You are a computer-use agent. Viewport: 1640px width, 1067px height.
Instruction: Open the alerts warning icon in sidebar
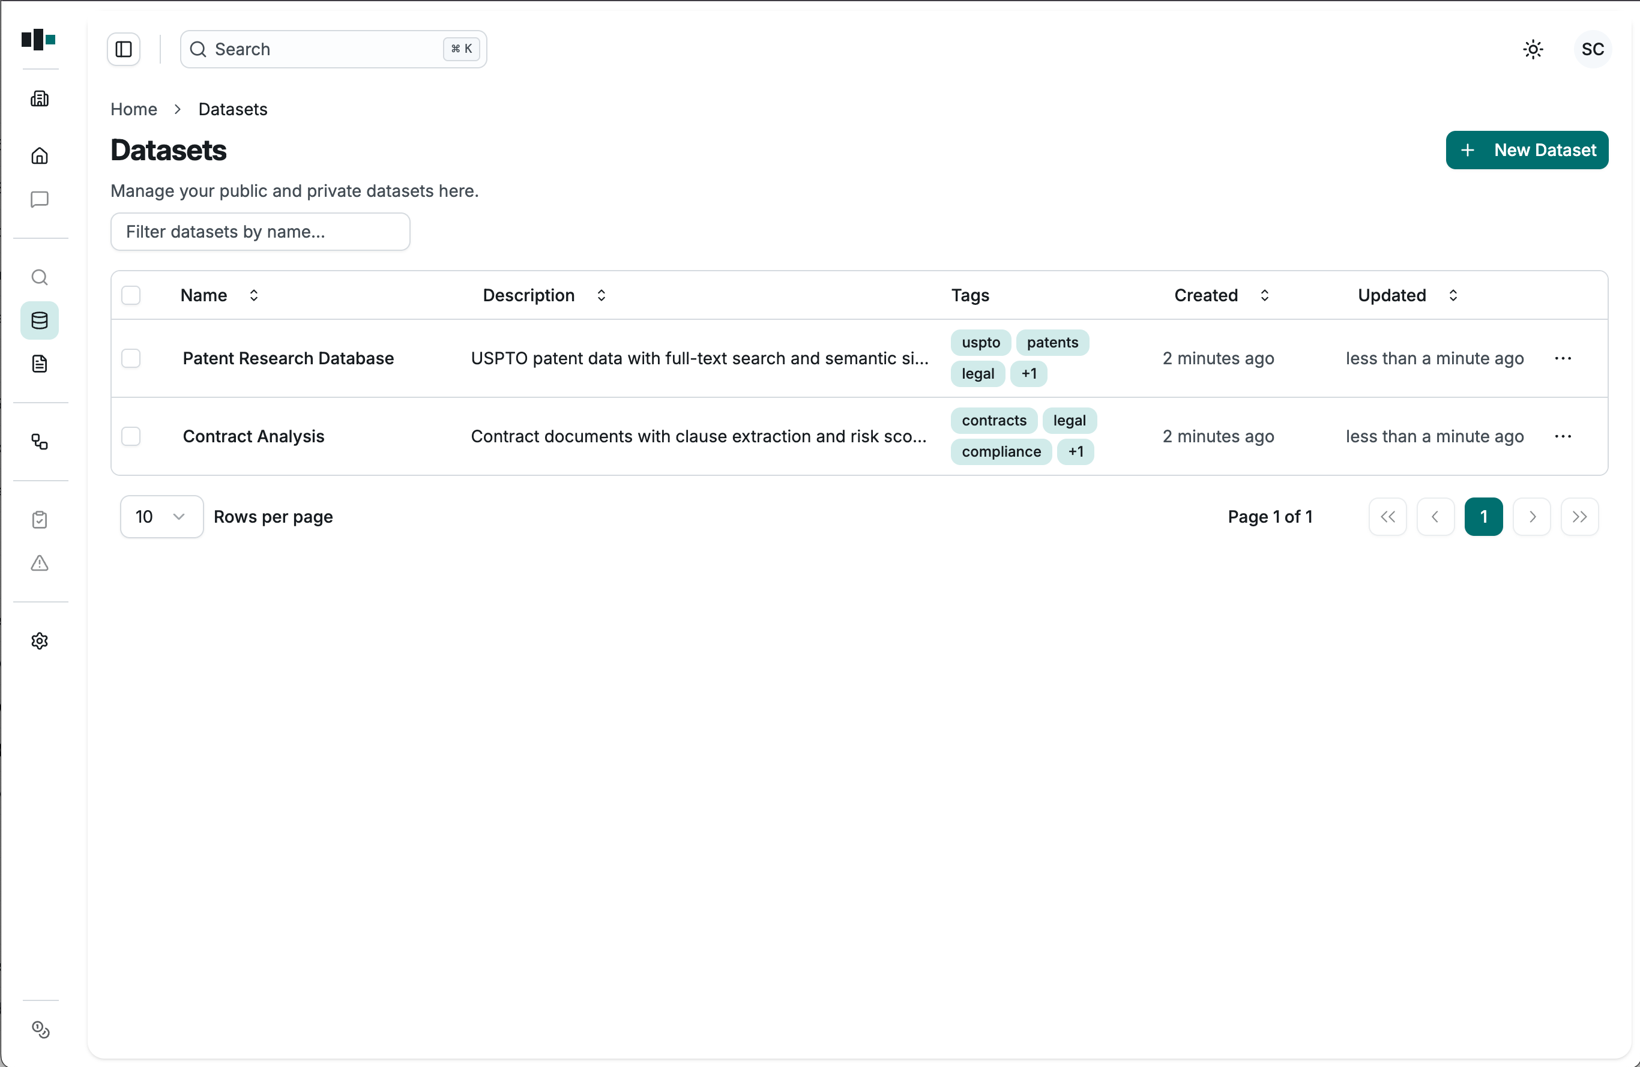tap(39, 564)
